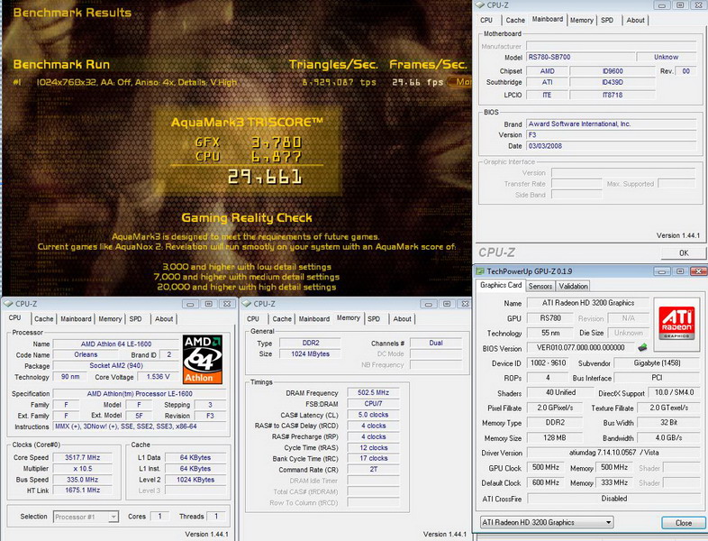Open Mainboard tab in the CPU-Z CPU window

[x=76, y=319]
